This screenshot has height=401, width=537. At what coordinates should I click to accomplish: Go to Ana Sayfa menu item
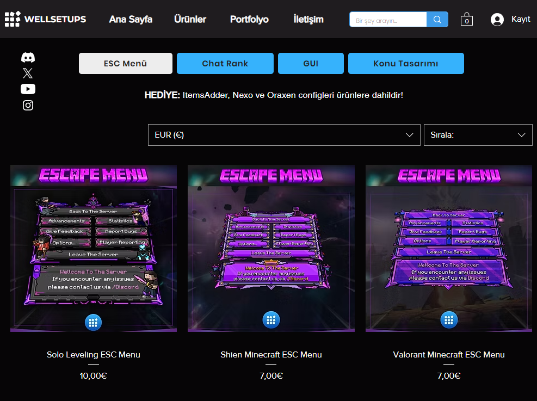(x=131, y=19)
